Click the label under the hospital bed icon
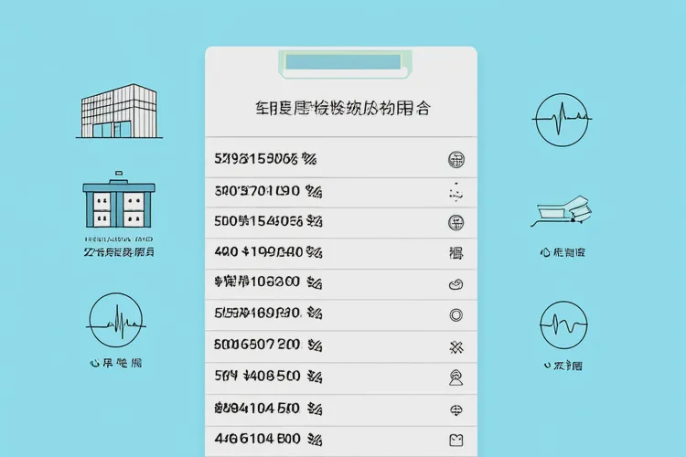This screenshot has width=686, height=457. tap(563, 250)
